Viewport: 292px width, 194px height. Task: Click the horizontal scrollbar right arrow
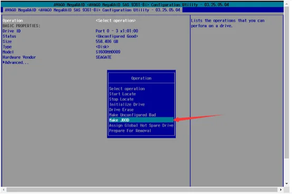[281, 190]
